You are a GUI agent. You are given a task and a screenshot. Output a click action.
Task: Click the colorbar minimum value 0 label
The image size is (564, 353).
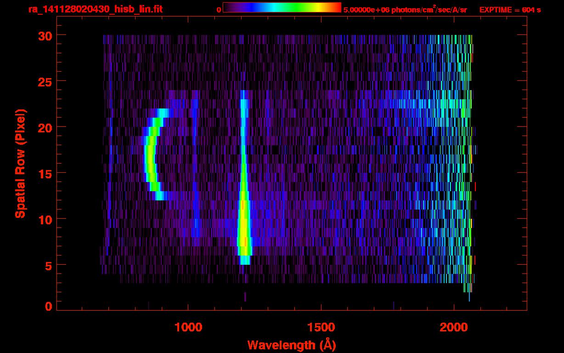click(219, 10)
